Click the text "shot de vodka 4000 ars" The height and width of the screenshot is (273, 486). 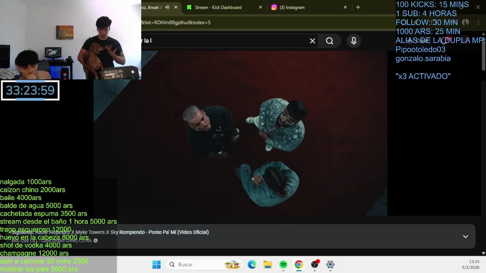(36, 245)
